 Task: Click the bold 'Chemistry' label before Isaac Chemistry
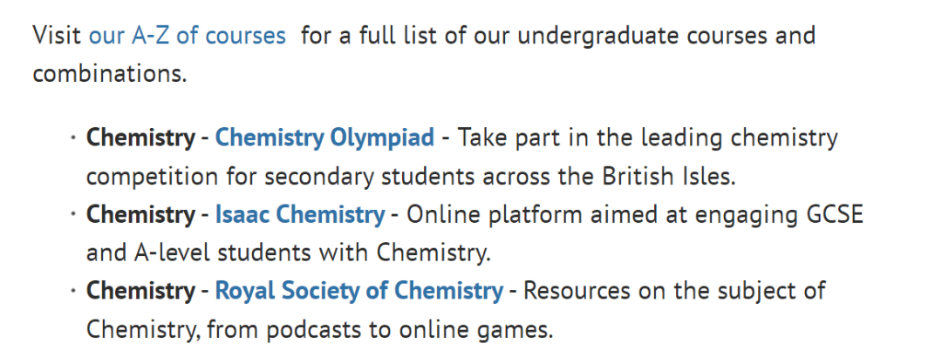(x=140, y=214)
